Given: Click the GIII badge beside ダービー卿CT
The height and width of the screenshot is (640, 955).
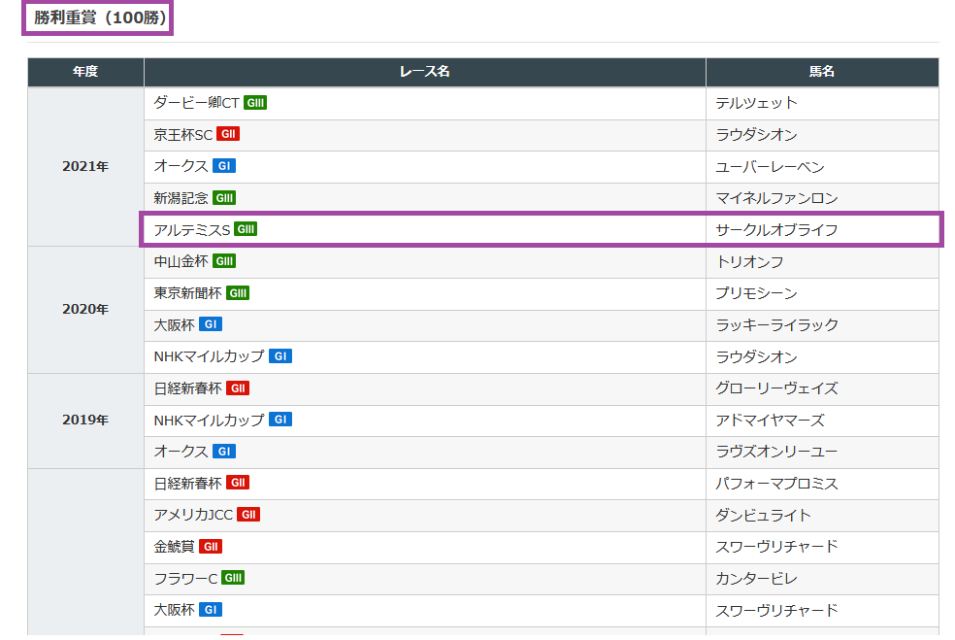Looking at the screenshot, I should coord(255,102).
